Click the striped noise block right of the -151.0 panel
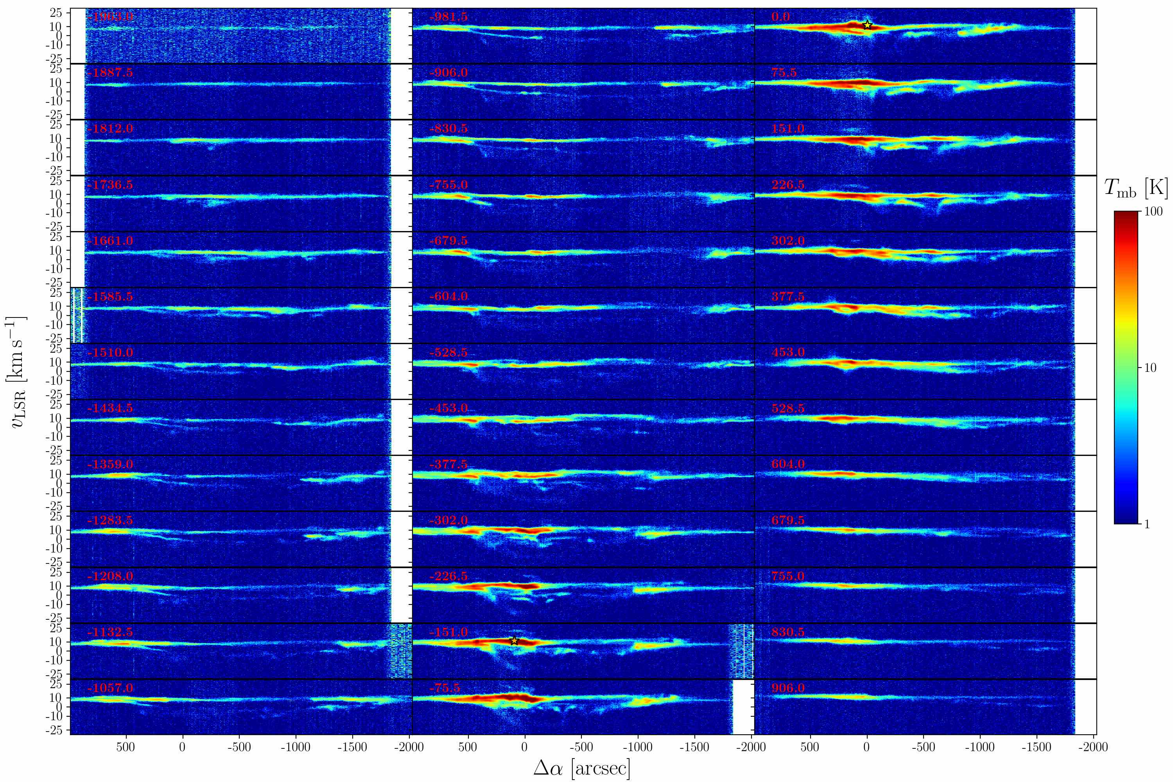 click(741, 651)
